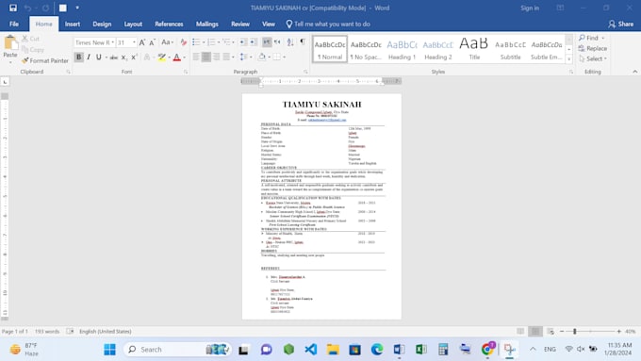Apply superscript formatting

point(134,57)
